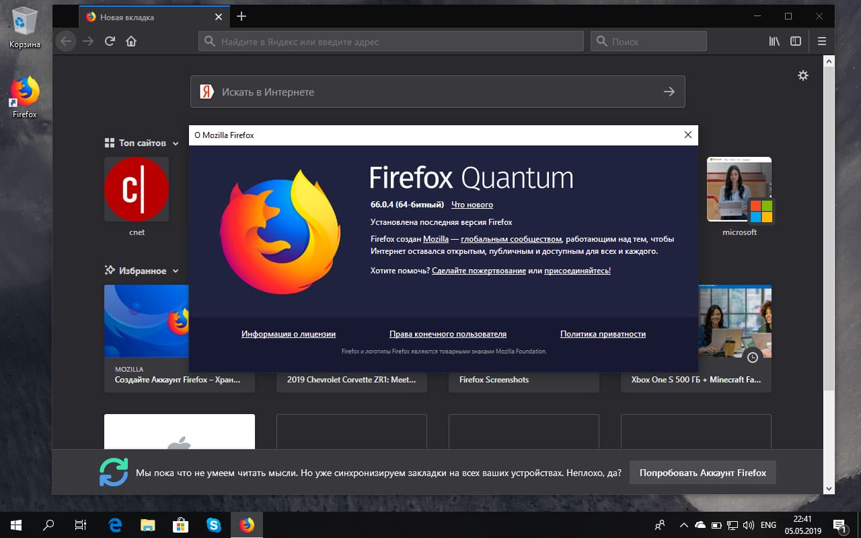Toggle the sidebars icon
Viewport: 861px width, 538px height.
[796, 41]
